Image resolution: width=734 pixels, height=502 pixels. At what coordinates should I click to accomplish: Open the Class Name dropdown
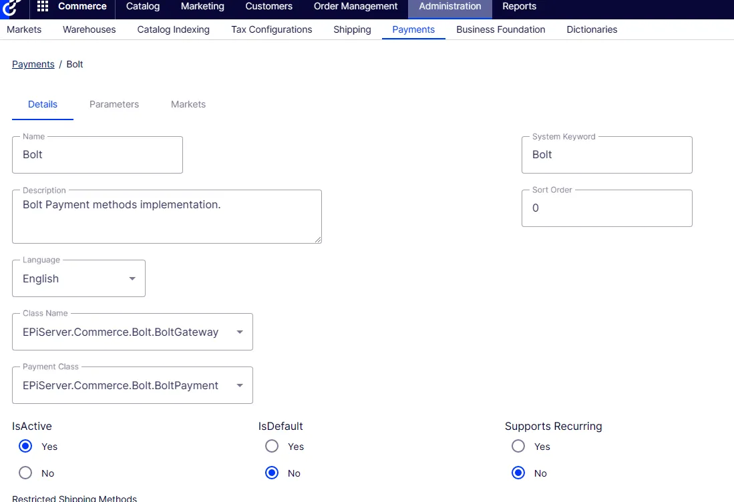(132, 332)
